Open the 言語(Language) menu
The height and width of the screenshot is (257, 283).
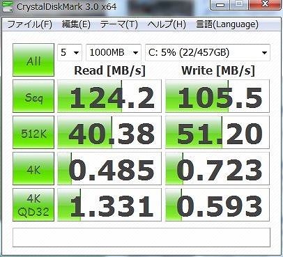coord(227,24)
